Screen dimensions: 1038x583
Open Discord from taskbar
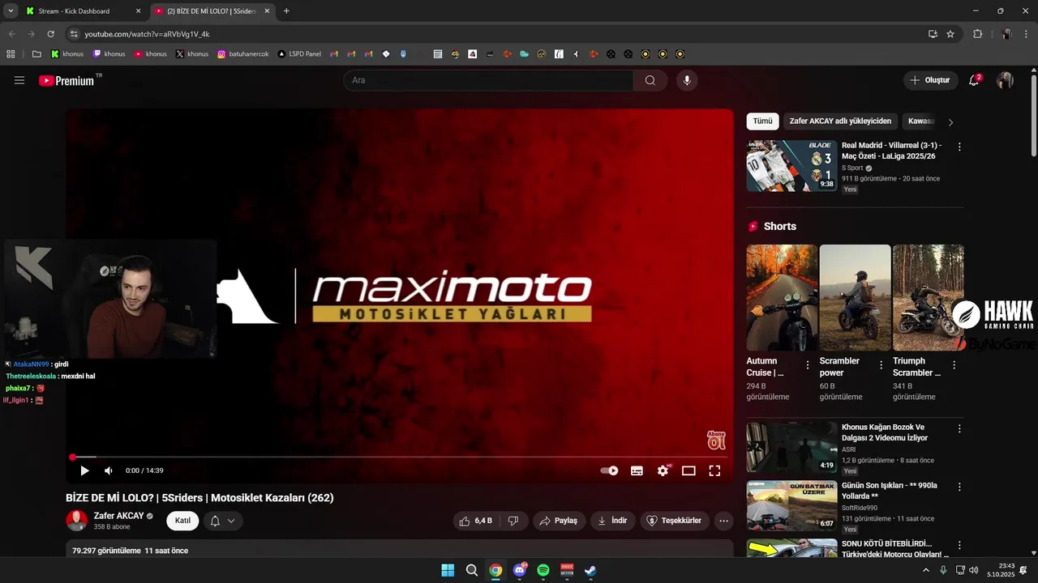(x=520, y=570)
